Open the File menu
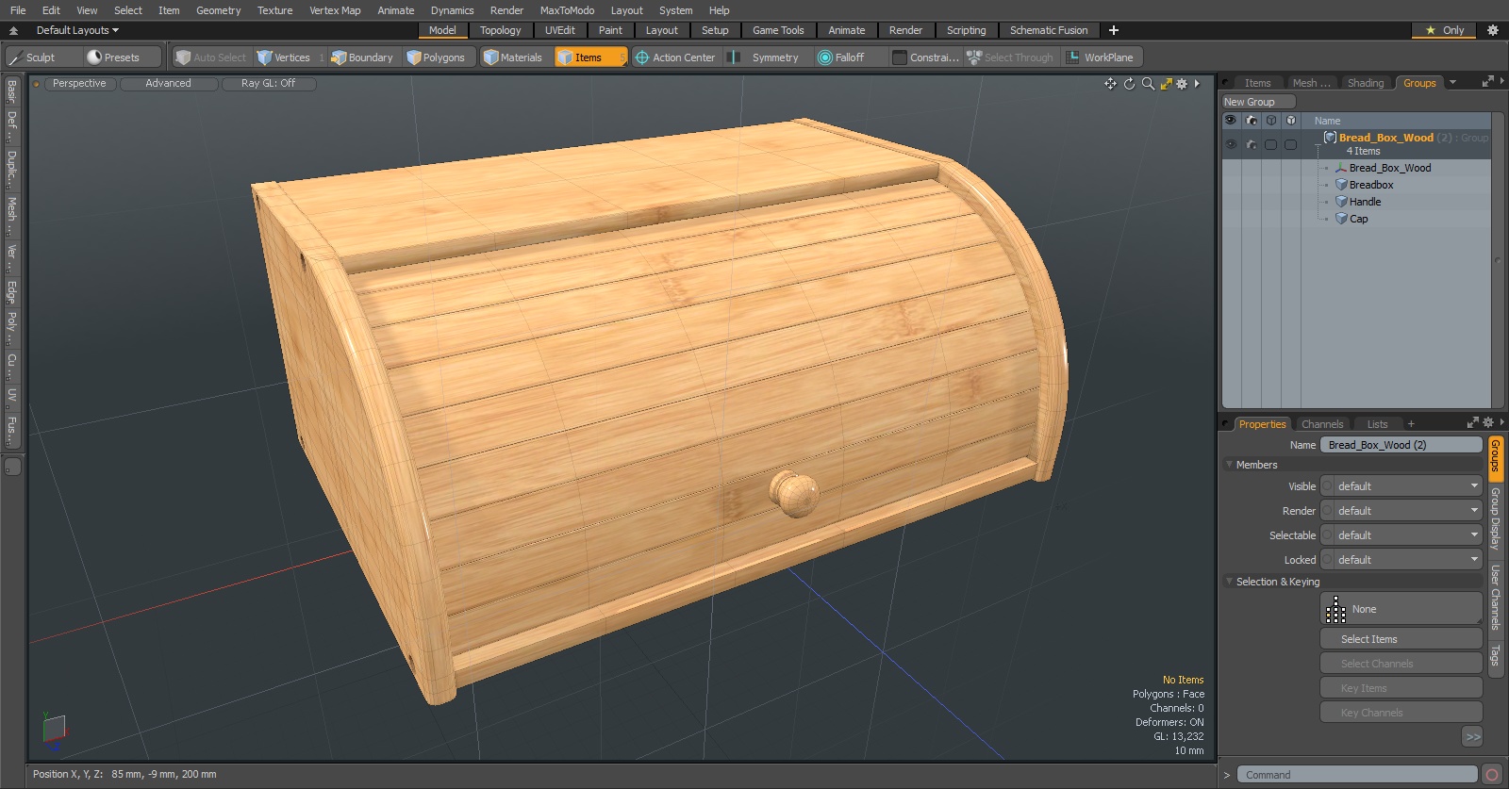The width and height of the screenshot is (1509, 789). click(18, 10)
